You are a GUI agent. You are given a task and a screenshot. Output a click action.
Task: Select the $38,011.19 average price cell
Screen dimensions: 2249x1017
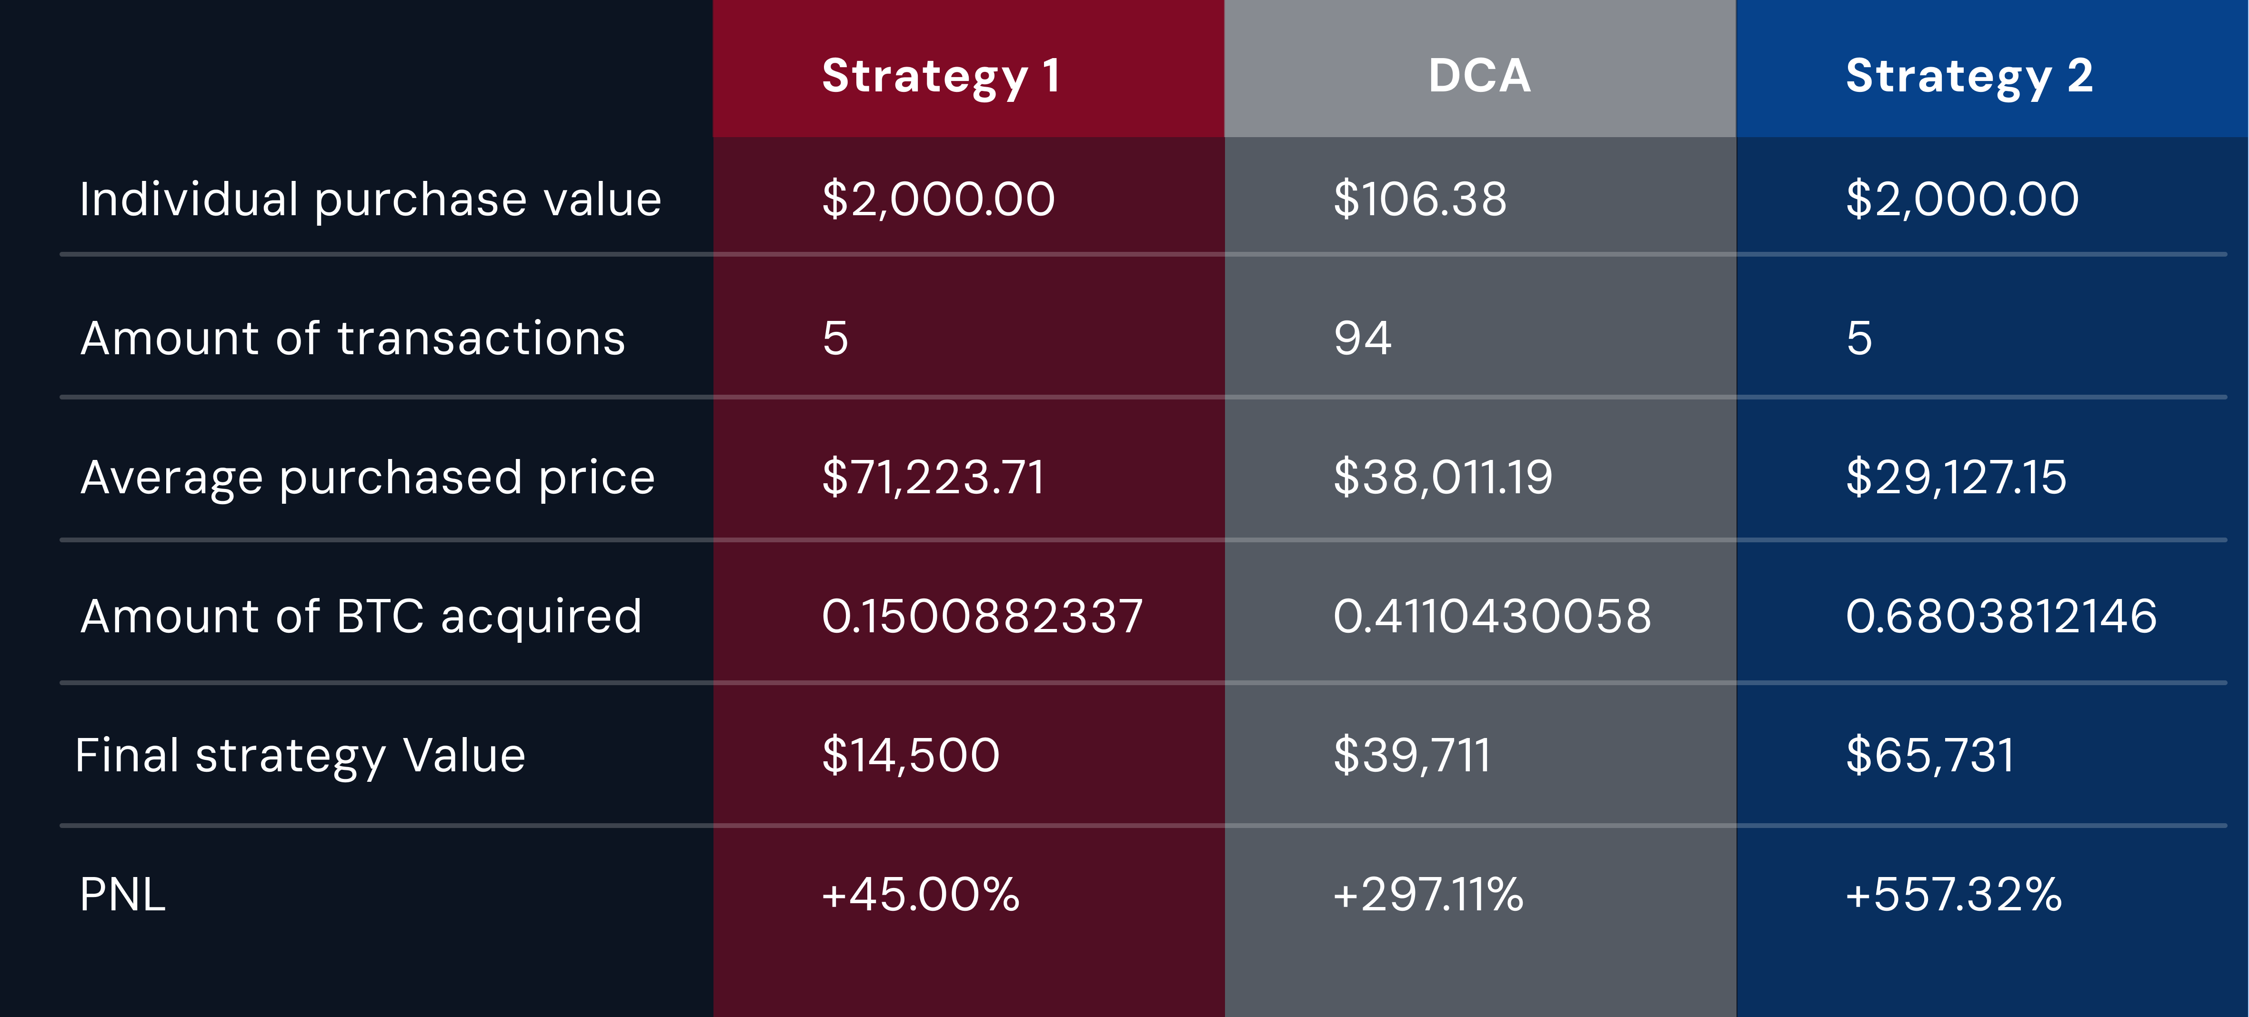click(1442, 478)
